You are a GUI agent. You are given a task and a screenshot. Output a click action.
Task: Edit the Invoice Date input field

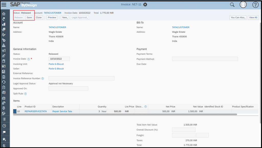pos(59,59)
